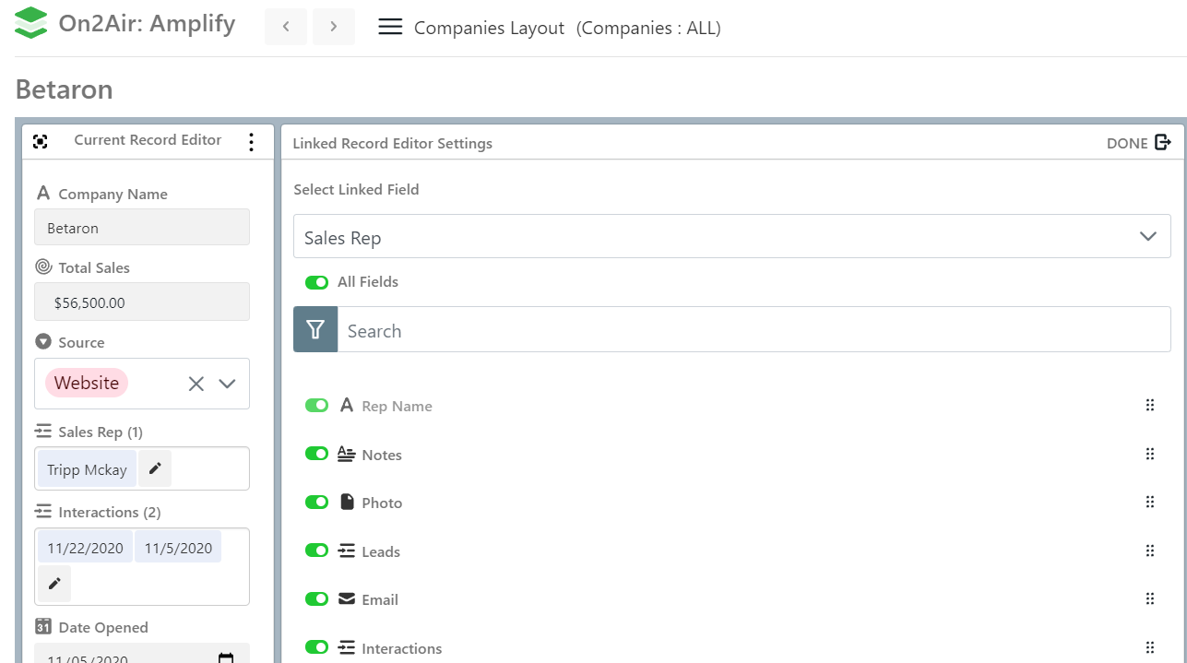Clear the Website source with the X icon

196,384
